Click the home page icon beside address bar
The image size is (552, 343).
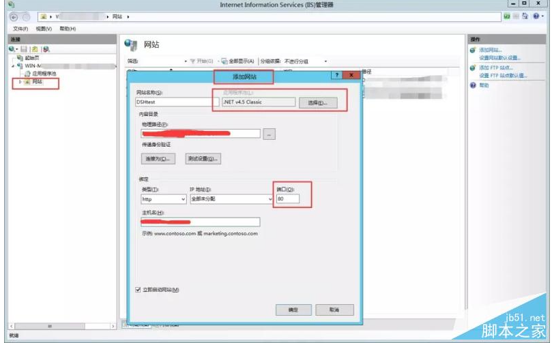(x=525, y=16)
